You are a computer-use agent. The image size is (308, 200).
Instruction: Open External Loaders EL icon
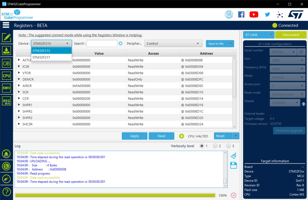point(6,166)
